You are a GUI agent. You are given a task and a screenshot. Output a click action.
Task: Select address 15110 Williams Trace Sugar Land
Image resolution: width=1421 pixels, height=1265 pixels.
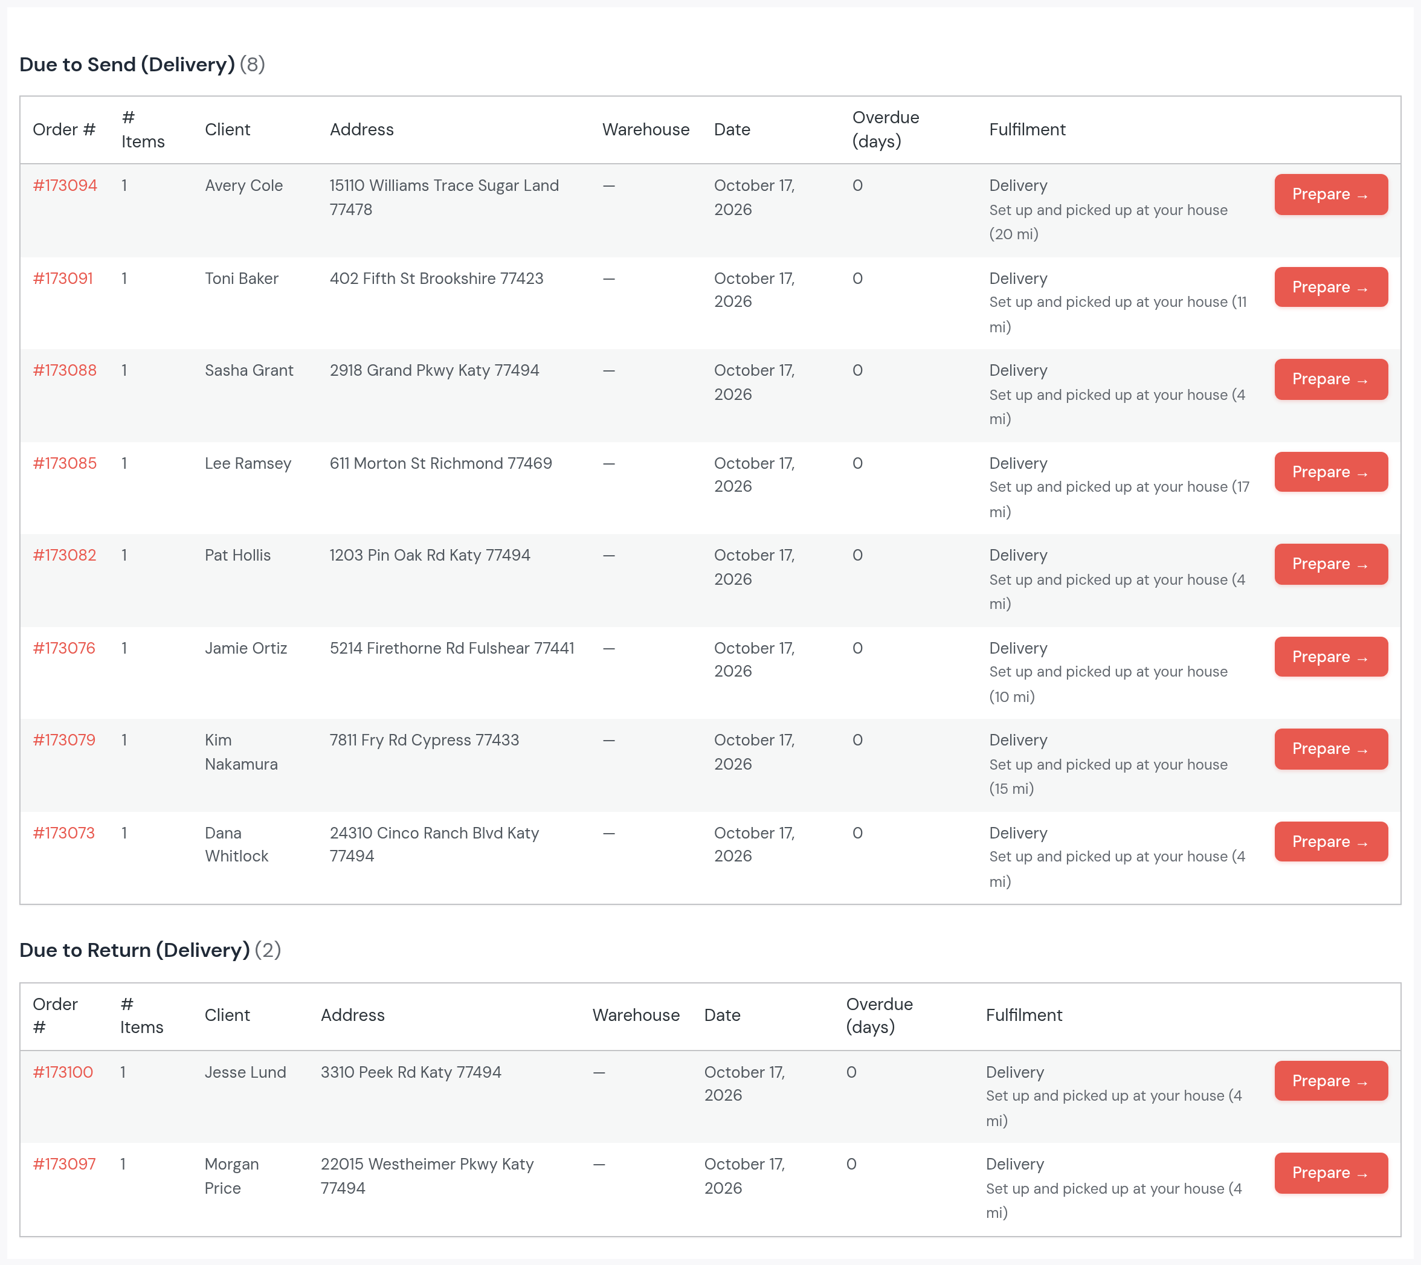[x=444, y=198]
